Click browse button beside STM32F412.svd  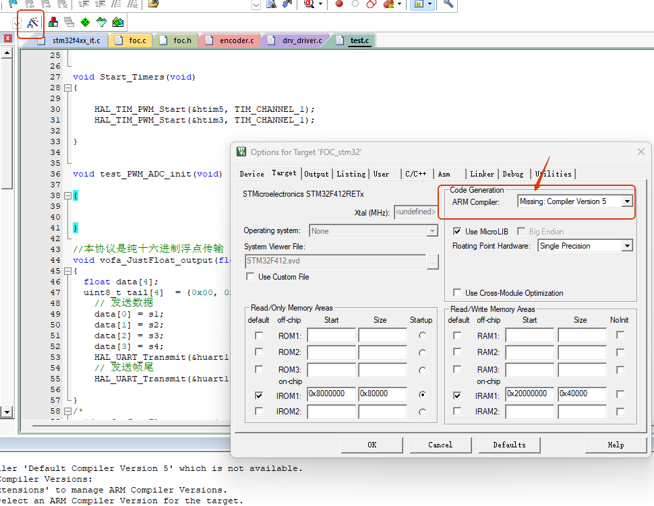tap(433, 261)
